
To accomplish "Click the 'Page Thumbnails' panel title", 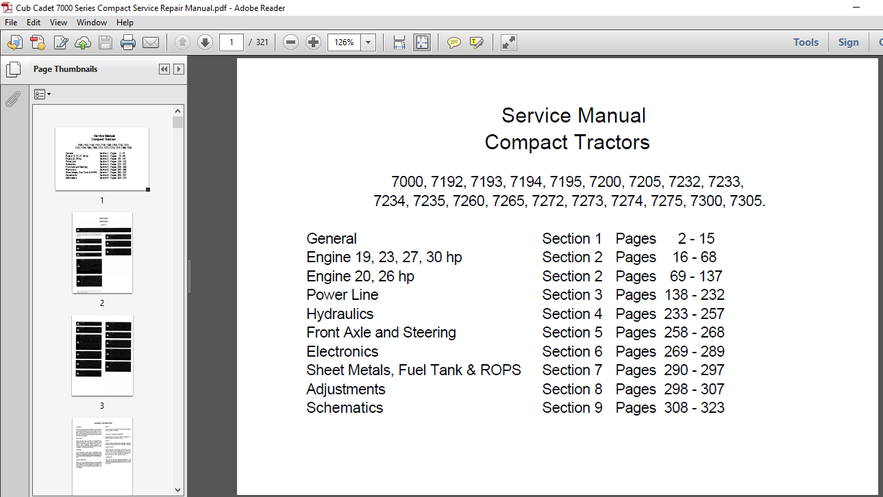I will click(66, 69).
